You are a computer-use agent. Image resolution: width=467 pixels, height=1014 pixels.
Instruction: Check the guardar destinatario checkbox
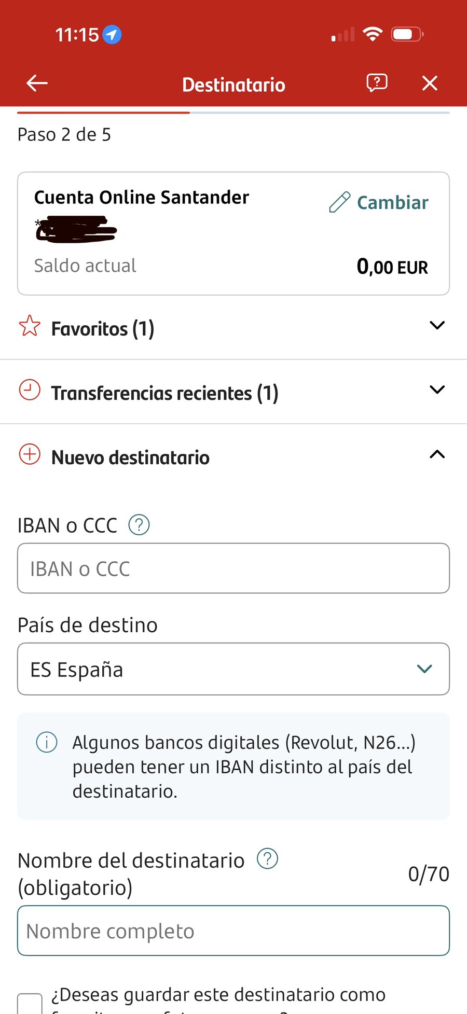(30, 1004)
